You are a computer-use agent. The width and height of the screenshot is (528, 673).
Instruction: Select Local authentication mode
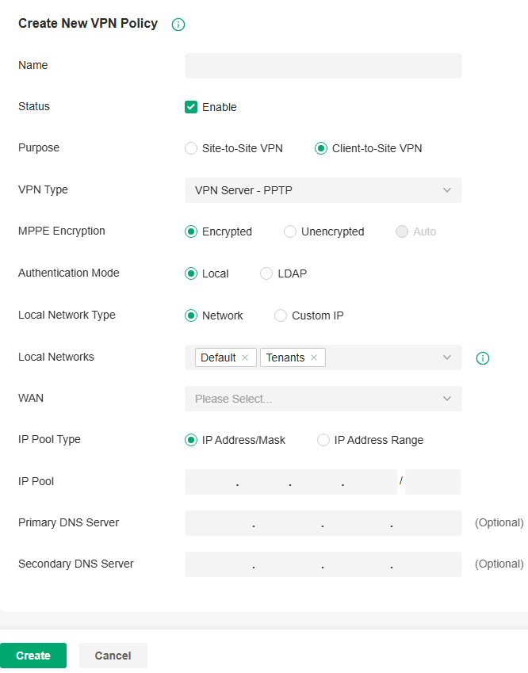[190, 273]
